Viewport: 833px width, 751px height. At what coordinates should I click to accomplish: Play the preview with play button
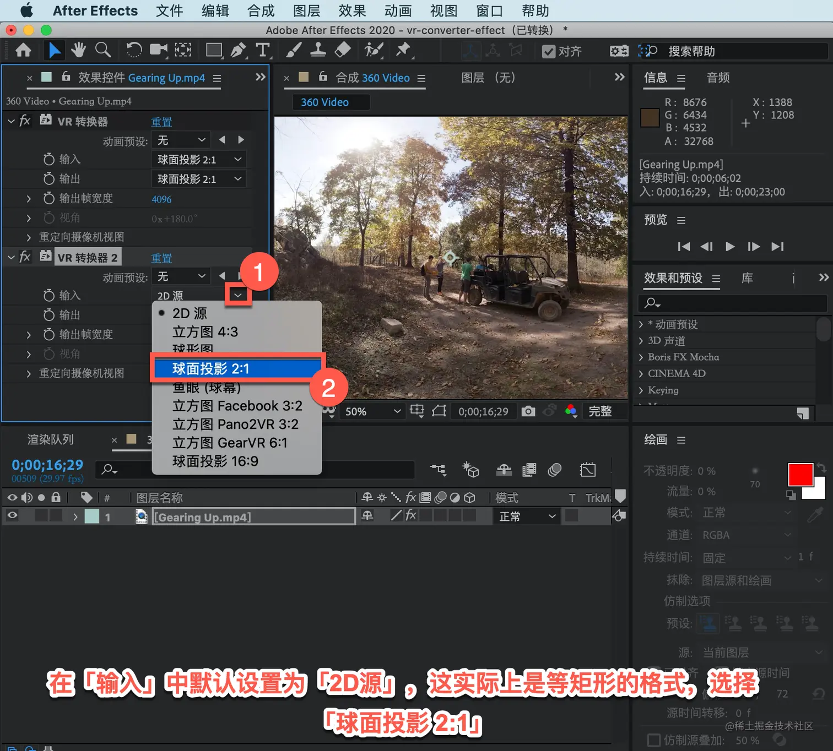point(730,246)
